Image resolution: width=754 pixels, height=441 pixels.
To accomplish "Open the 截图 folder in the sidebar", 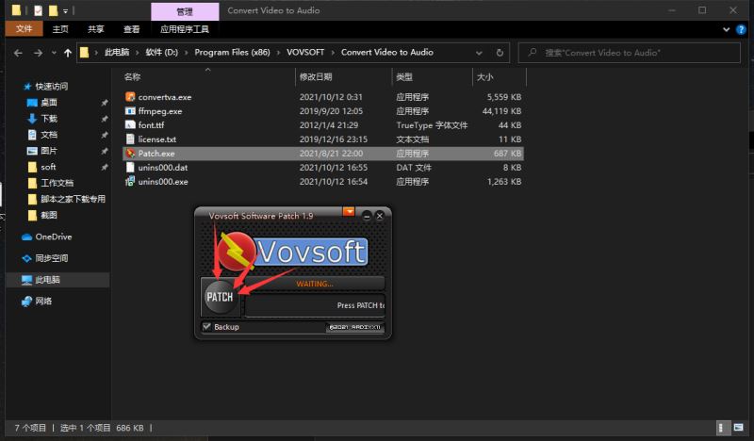I will (49, 215).
